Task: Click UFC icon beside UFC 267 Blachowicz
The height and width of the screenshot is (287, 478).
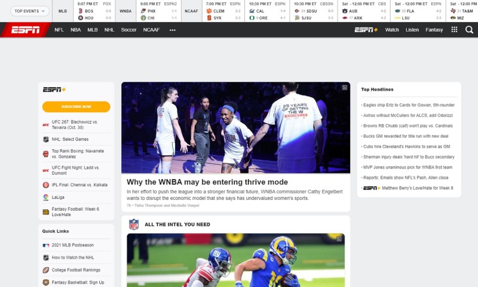Action: pyautogui.click(x=46, y=125)
